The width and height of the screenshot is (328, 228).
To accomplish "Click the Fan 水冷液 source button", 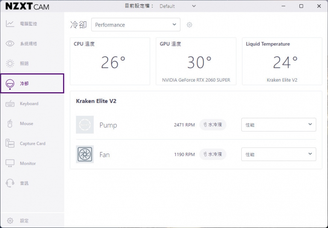I will point(213,154).
